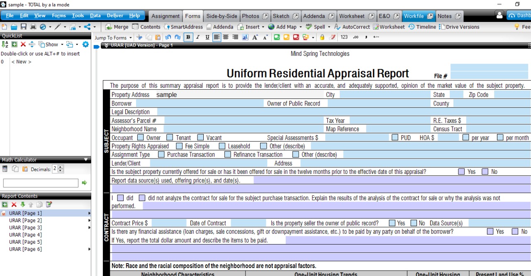The height and width of the screenshot is (276, 531).
Task: Insert a yellow comment bubble
Action: click(286, 37)
